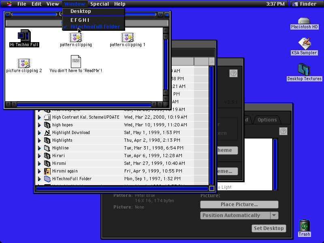
Task: Expand the Highlights folder row
Action: pyautogui.click(x=39, y=140)
